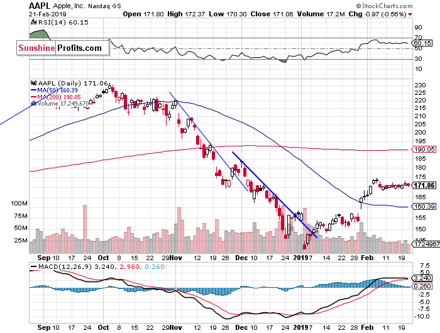Viewport: 440px width, 333px height.
Task: Open the SunshineProfits.com logo
Action: [x=63, y=48]
